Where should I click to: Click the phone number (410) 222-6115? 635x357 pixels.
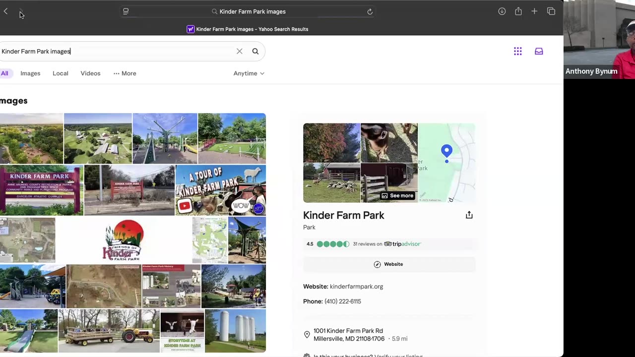[343, 301]
